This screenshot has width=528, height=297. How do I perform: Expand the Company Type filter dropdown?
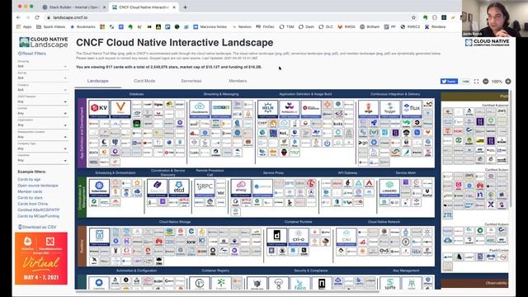coord(42,148)
